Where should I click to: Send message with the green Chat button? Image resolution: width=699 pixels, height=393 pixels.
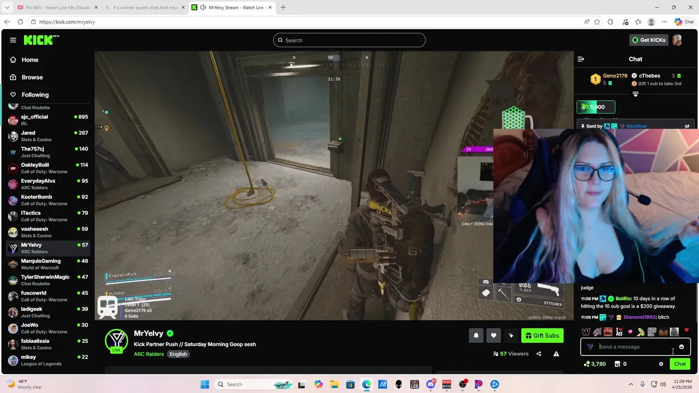(x=680, y=364)
